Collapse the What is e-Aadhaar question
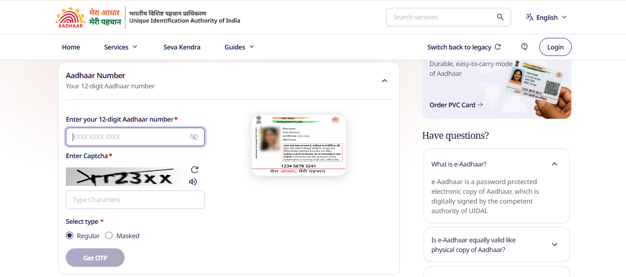This screenshot has width=626, height=277. coord(555,164)
